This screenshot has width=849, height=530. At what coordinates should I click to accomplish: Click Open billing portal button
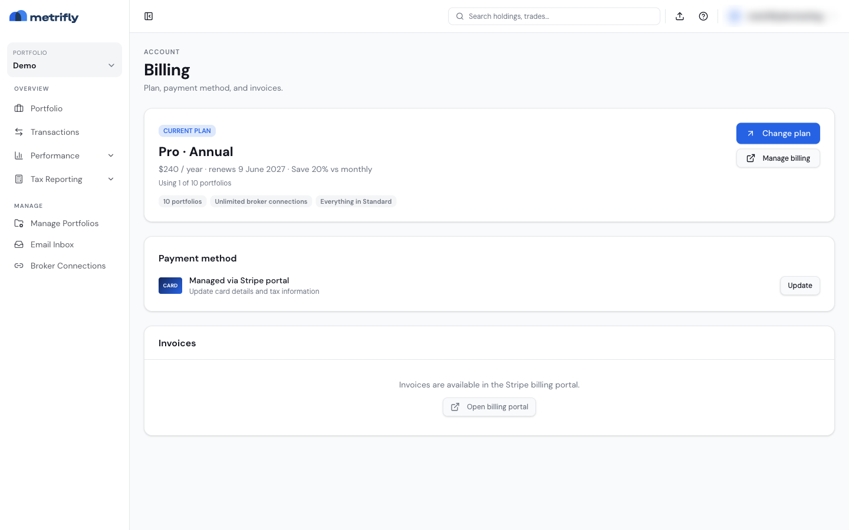pos(489,407)
